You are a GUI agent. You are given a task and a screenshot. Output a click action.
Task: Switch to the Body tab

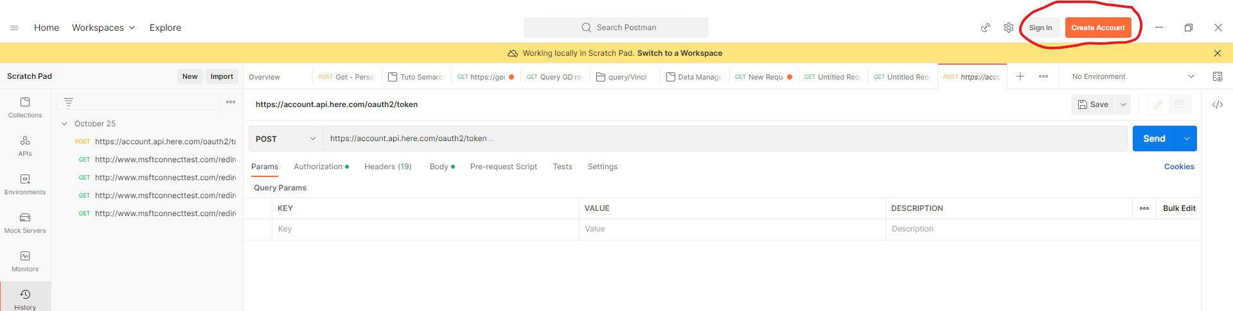pyautogui.click(x=442, y=167)
